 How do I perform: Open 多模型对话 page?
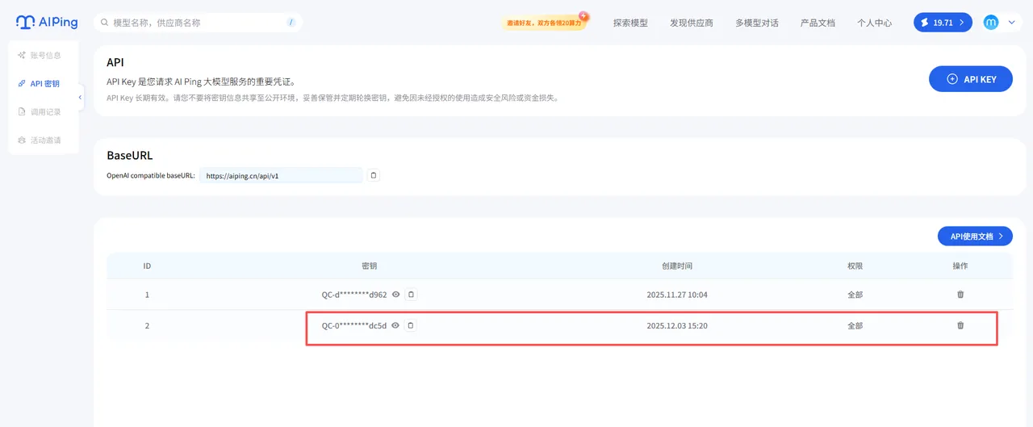tap(757, 23)
